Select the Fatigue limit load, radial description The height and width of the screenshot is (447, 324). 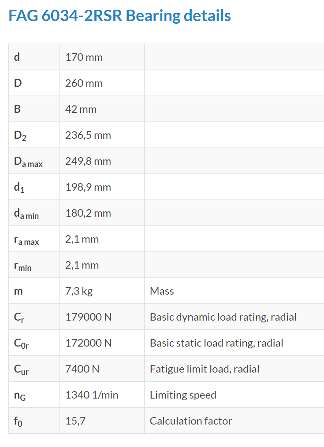pyautogui.click(x=205, y=369)
